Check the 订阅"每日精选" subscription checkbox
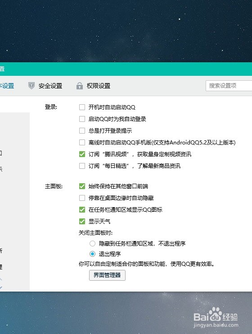 tap(82, 166)
